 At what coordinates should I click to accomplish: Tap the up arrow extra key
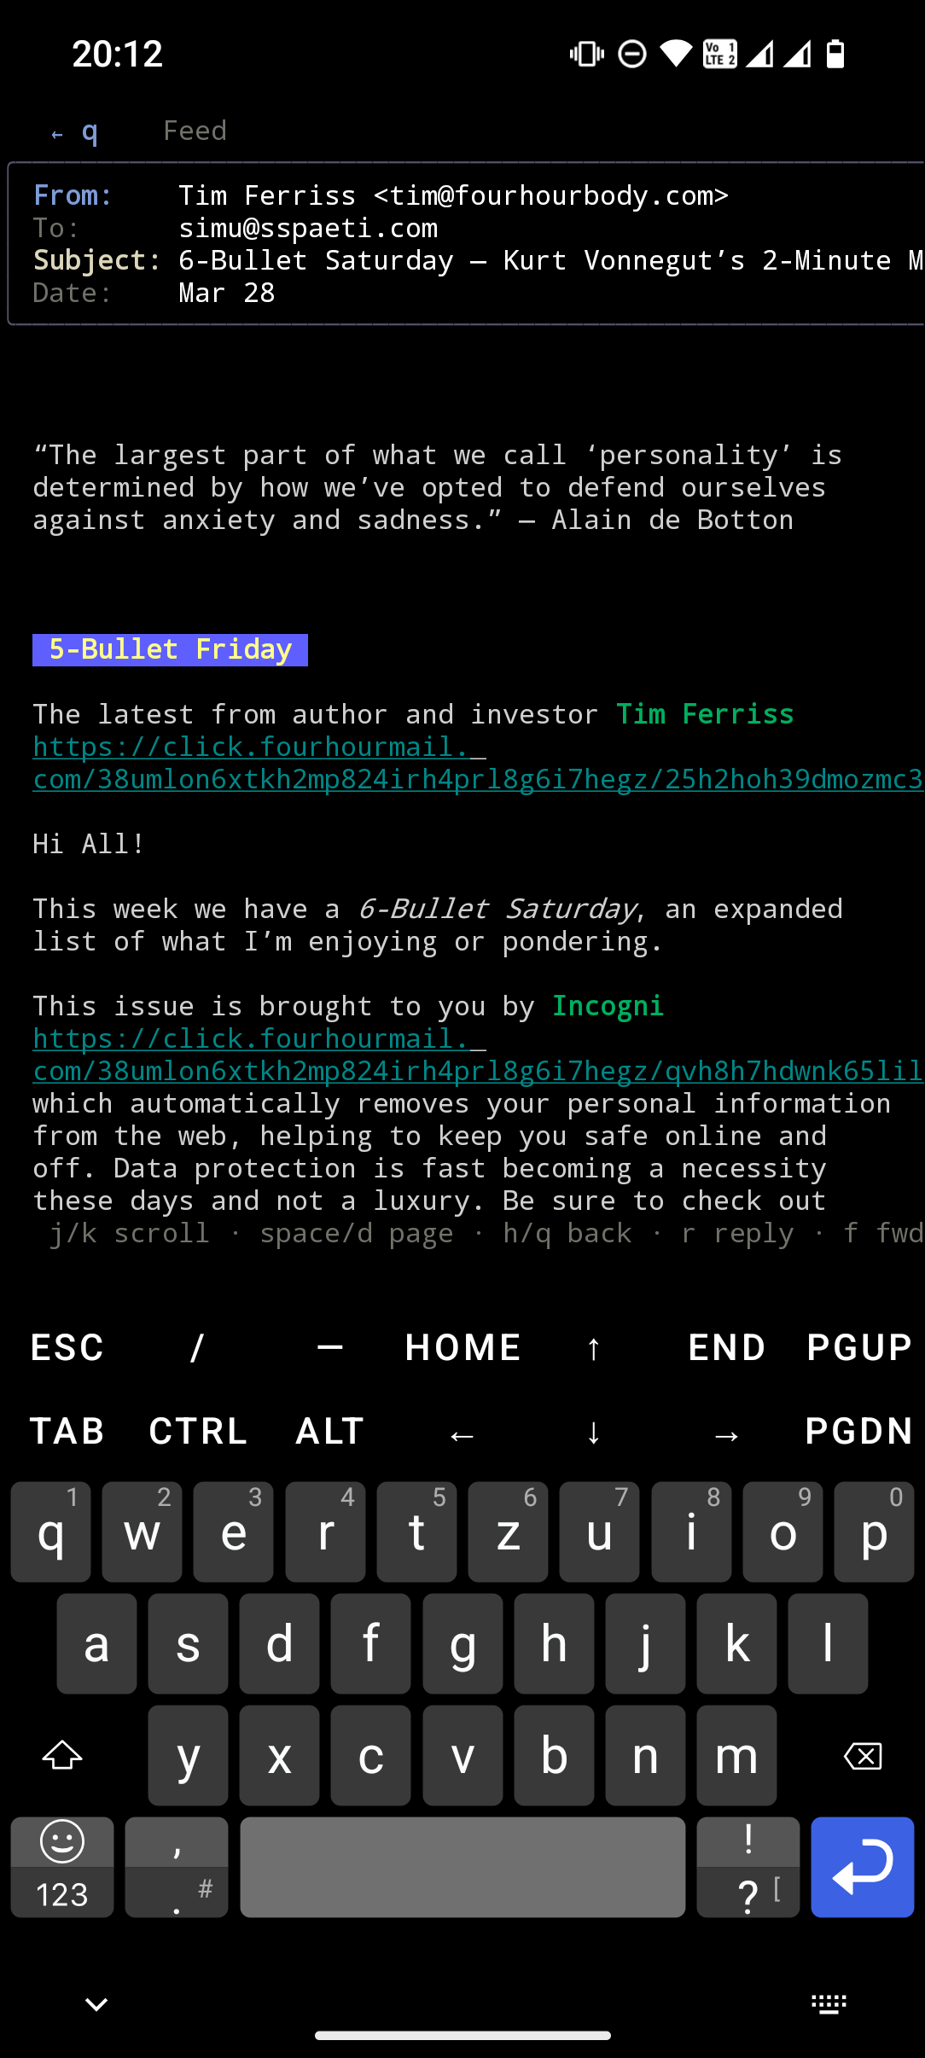coord(594,1348)
